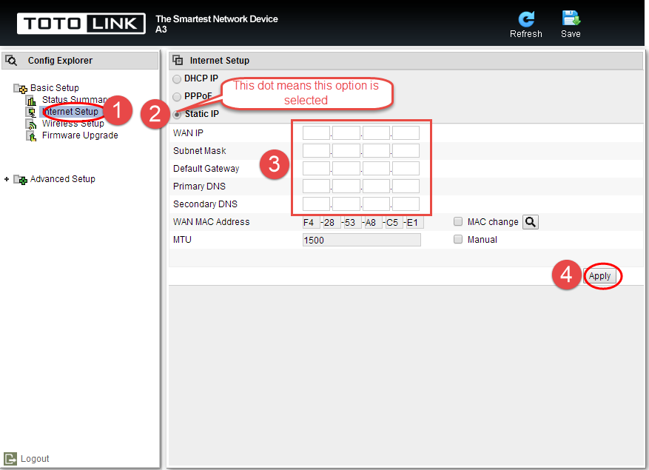The height and width of the screenshot is (470, 649).
Task: Open Internet Setup tree item
Action: [x=70, y=112]
